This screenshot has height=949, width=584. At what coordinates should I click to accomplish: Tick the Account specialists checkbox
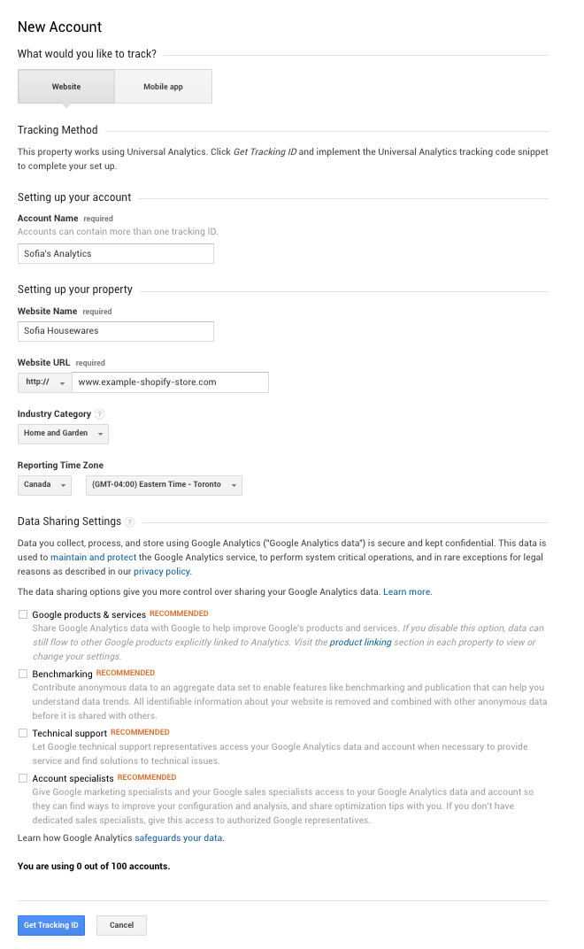pyautogui.click(x=22, y=778)
